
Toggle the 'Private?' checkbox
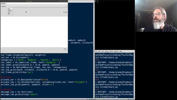pyautogui.click(x=64, y=12)
